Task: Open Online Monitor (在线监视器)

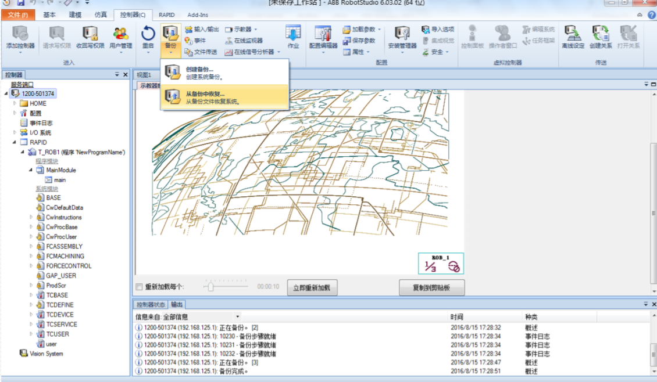Action: coord(244,41)
